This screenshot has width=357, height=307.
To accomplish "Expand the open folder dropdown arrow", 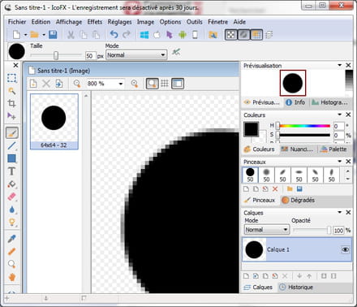I will pos(44,35).
